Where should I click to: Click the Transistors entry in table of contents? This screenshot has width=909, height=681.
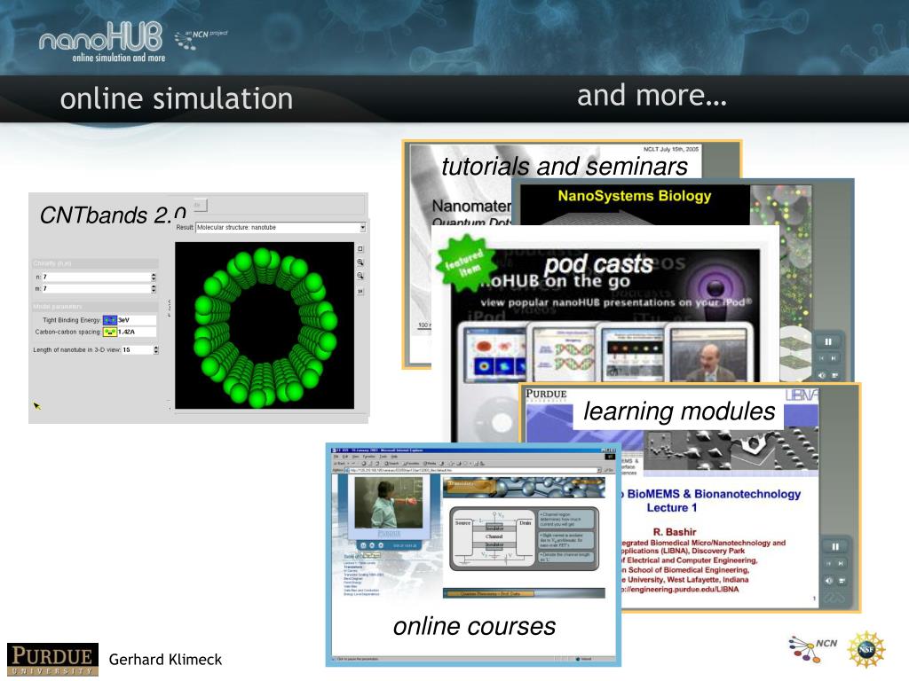pos(352,567)
